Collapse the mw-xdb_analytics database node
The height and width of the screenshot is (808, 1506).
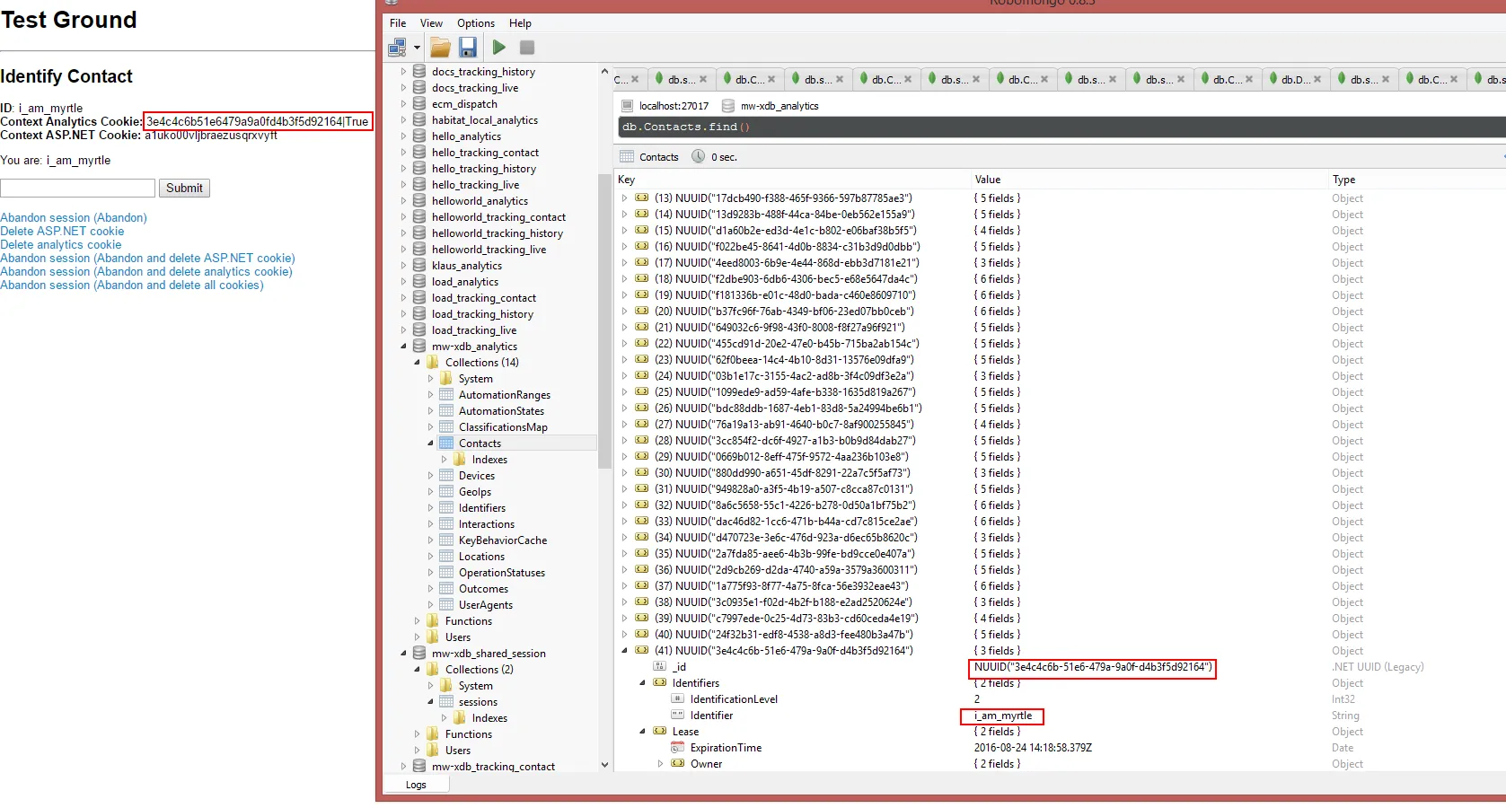coord(403,347)
